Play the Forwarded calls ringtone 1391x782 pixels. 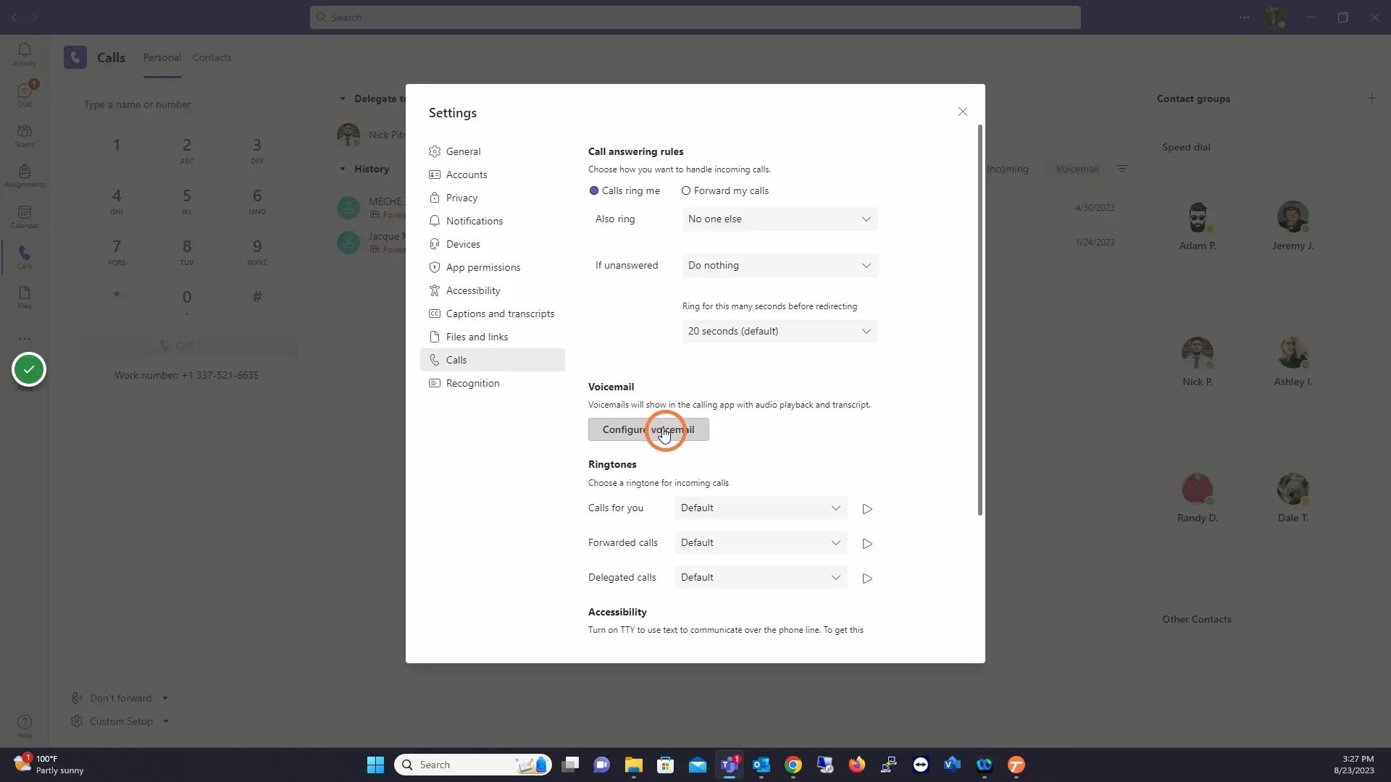click(867, 544)
